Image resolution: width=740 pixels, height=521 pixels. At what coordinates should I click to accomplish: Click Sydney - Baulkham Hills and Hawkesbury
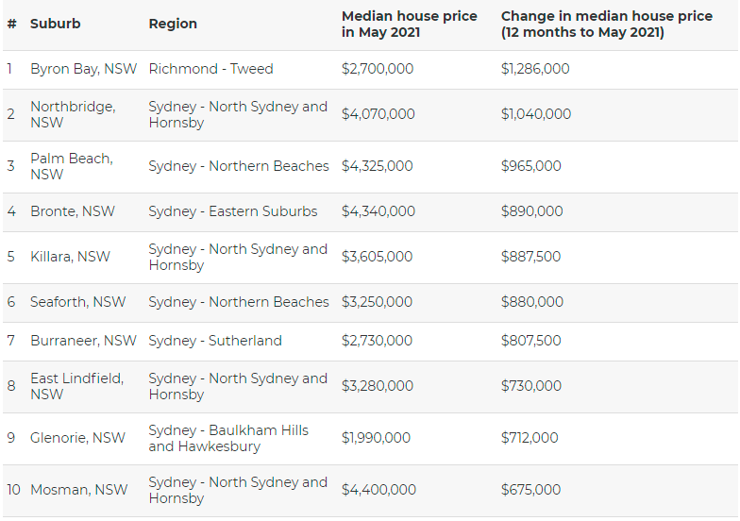tap(228, 438)
